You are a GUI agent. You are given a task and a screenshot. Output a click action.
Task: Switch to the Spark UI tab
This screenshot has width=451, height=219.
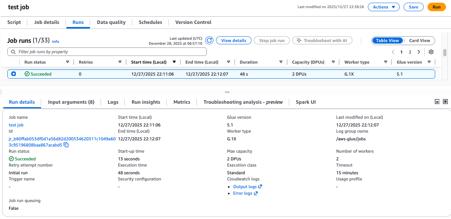[305, 102]
